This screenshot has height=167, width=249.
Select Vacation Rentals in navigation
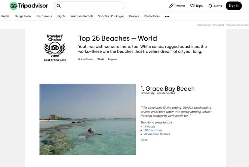pyautogui.click(x=82, y=16)
